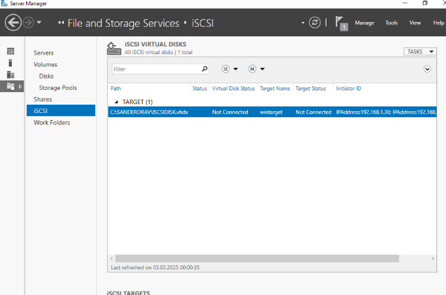This screenshot has width=446, height=295.
Task: Click the search magnifier in Filter box
Action: [205, 69]
